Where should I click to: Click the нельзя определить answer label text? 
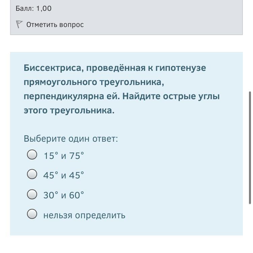[x=84, y=215]
